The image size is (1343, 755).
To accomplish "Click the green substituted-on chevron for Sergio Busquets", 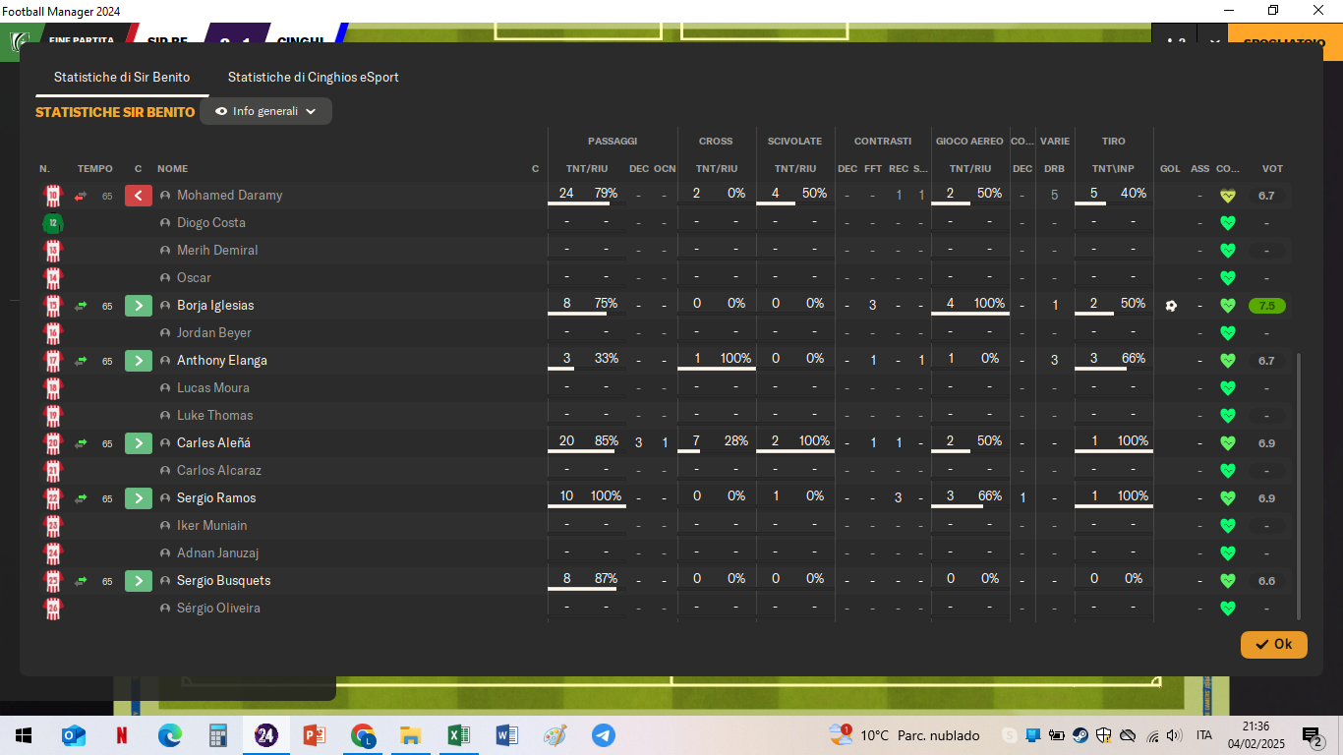I will [139, 581].
